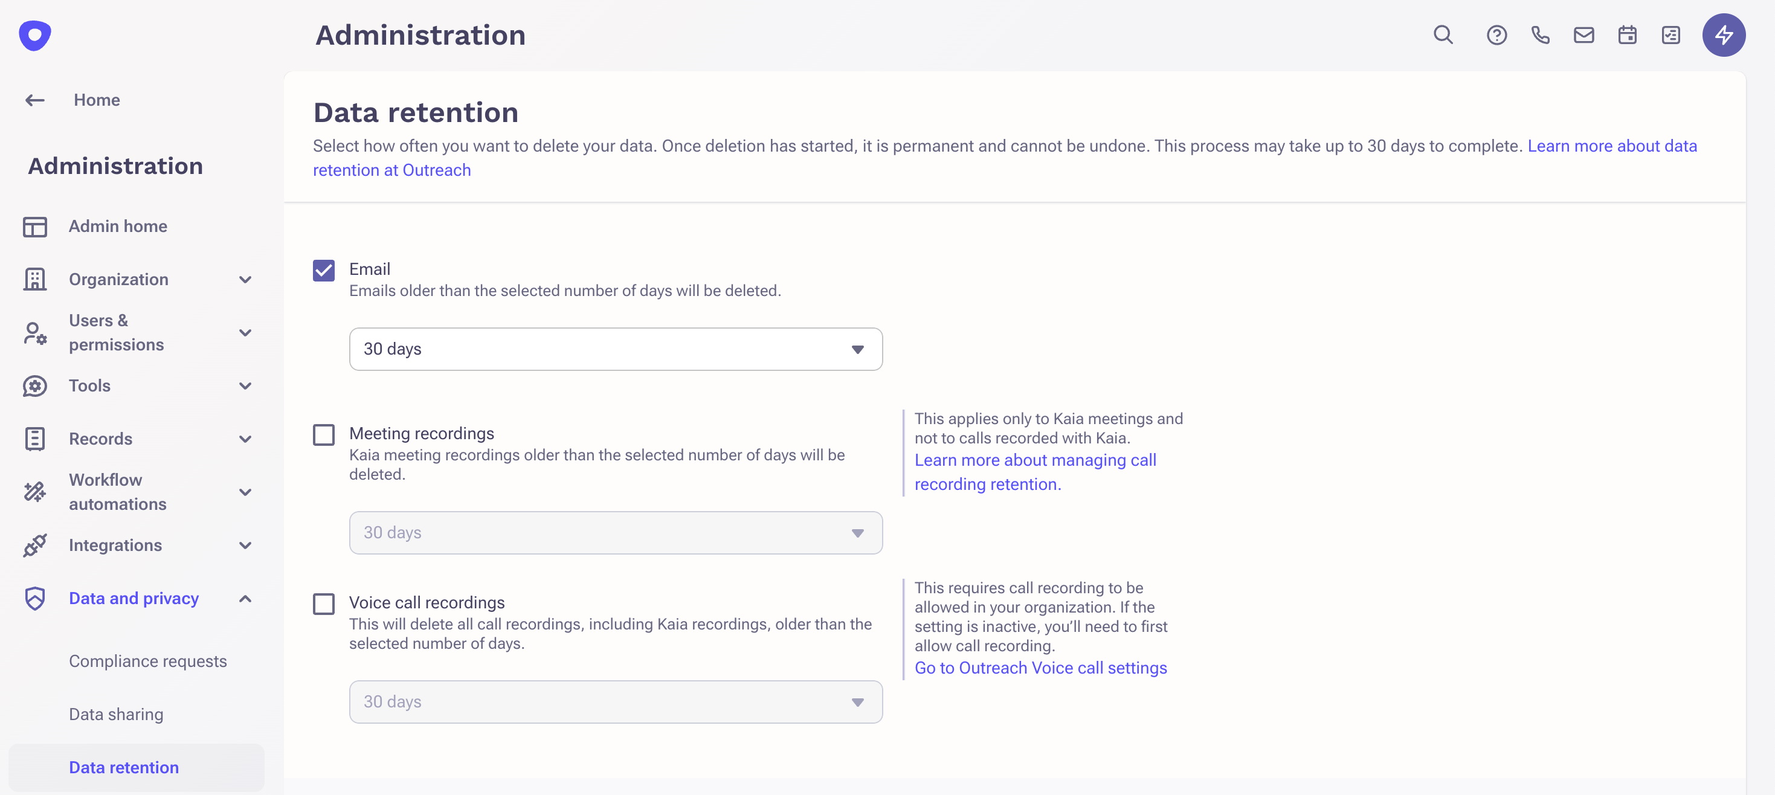Click the tasks icon next to the calendar

click(x=1671, y=34)
